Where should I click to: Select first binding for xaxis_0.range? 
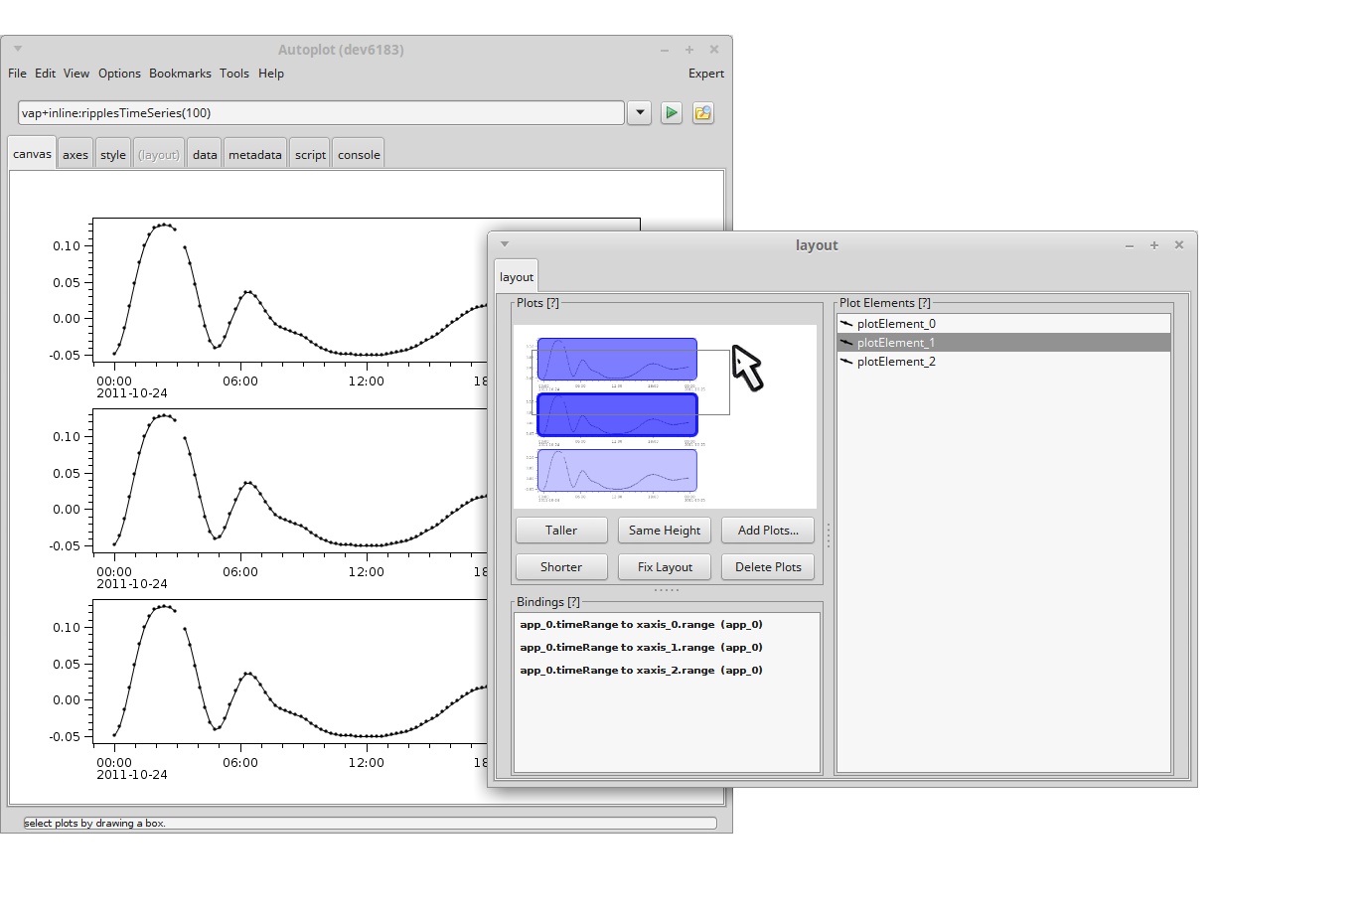(641, 625)
